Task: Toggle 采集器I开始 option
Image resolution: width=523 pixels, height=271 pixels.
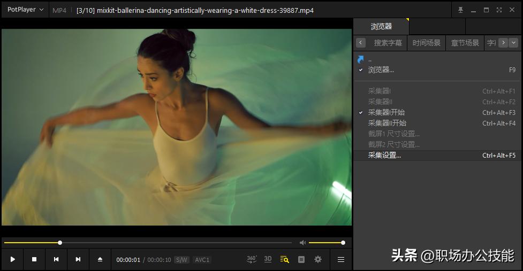Action: pos(437,113)
